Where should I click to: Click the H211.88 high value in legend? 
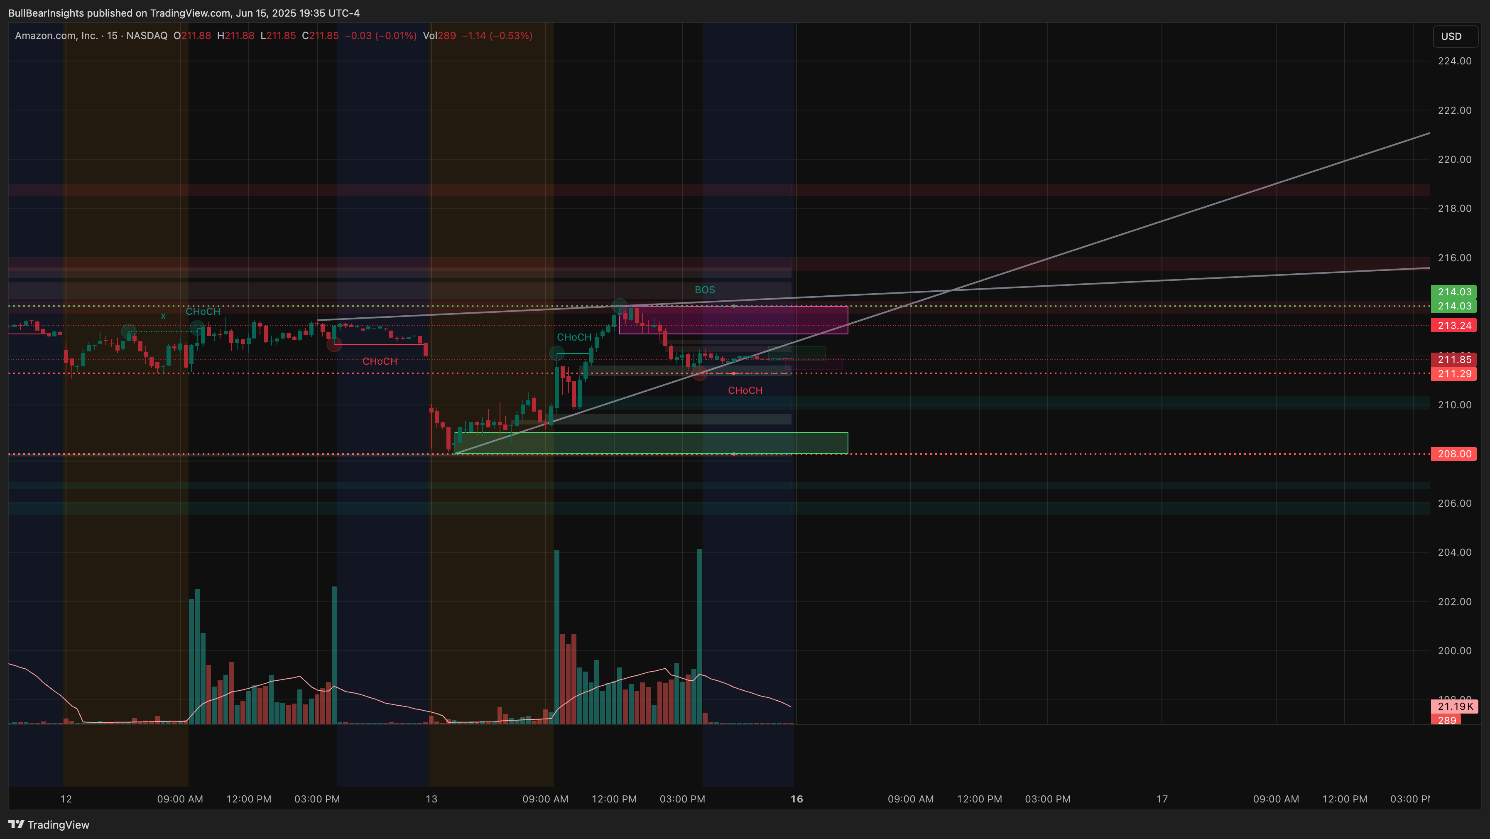pos(235,36)
